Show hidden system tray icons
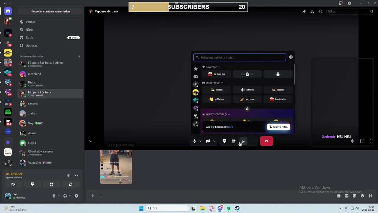378x213 pixels. click(x=340, y=208)
